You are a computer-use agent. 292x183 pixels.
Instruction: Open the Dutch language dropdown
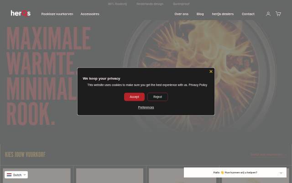(16, 175)
